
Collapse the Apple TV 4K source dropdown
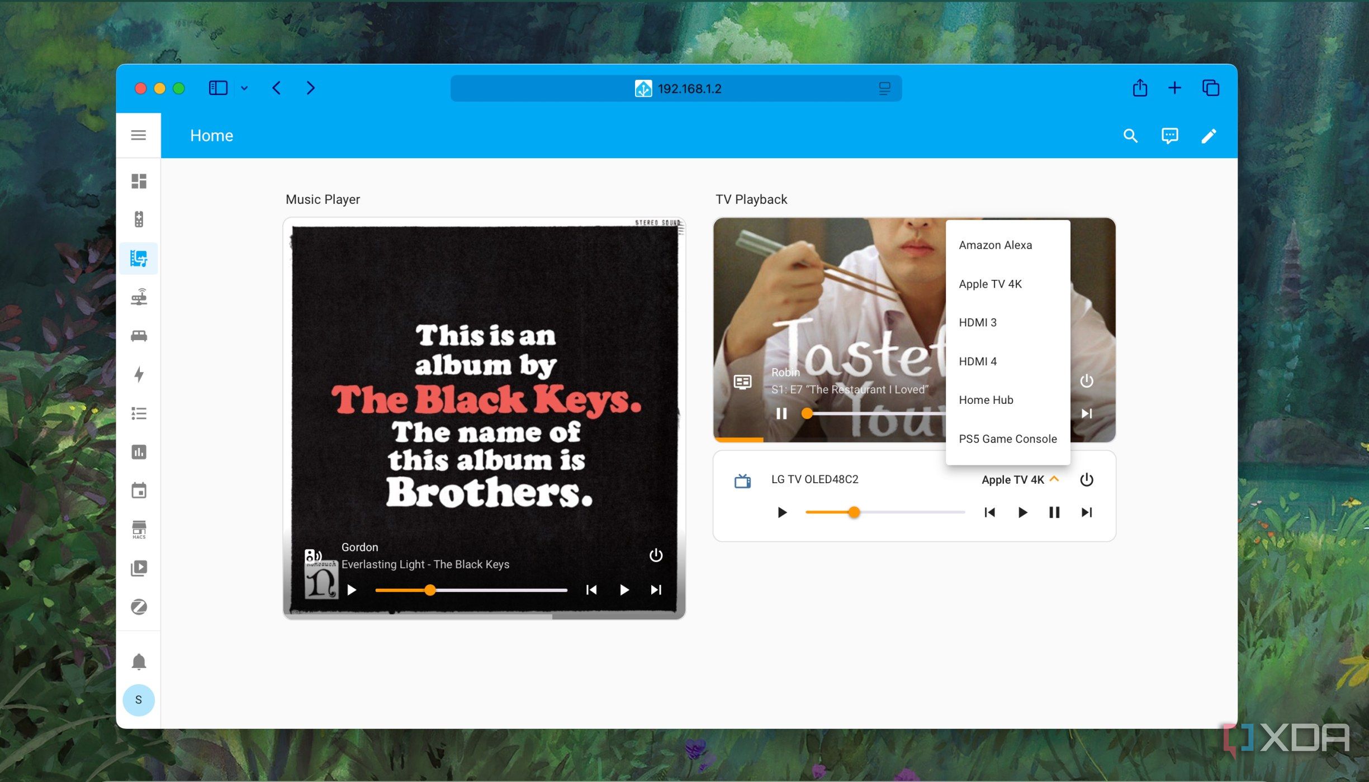coord(1020,479)
